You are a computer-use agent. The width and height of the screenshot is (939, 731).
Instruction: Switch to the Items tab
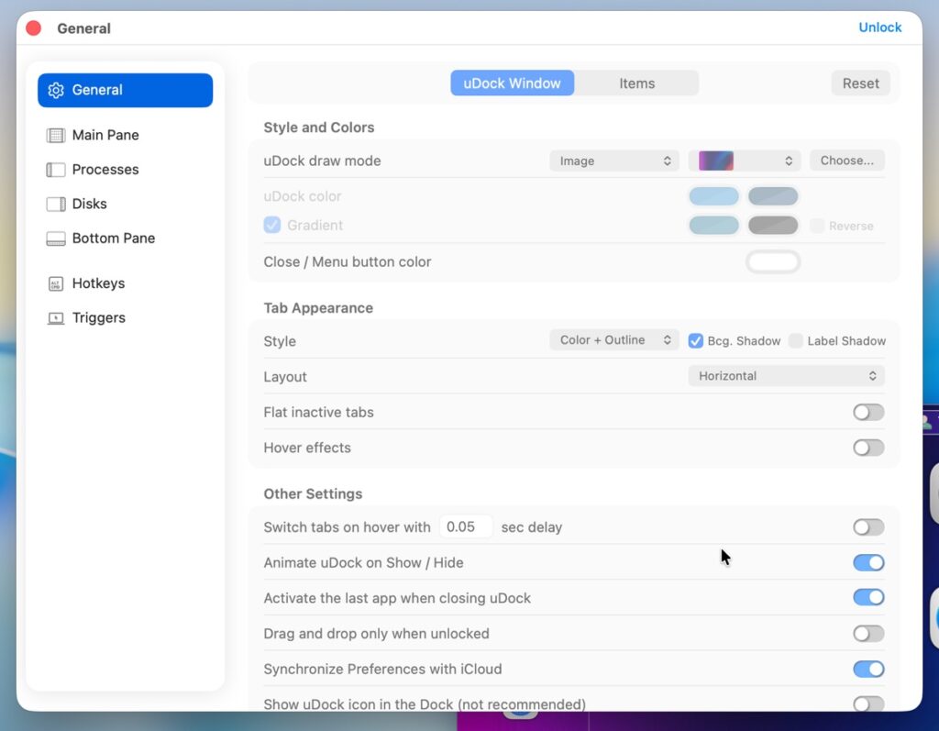point(636,83)
